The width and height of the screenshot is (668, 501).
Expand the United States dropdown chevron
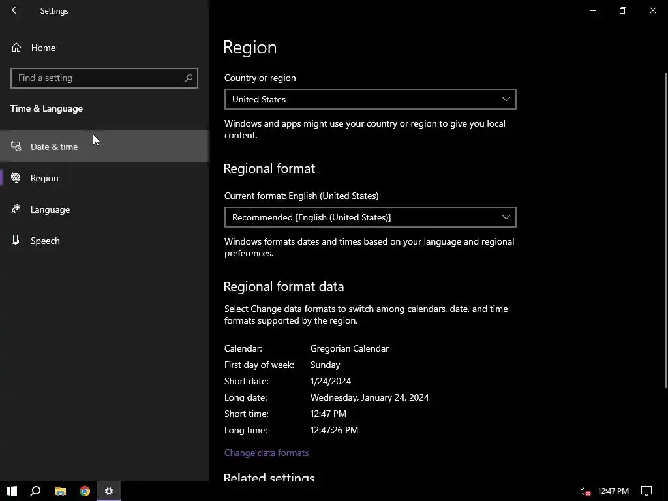pyautogui.click(x=506, y=99)
